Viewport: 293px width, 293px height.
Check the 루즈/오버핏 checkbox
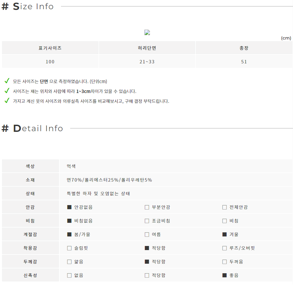click(225, 248)
